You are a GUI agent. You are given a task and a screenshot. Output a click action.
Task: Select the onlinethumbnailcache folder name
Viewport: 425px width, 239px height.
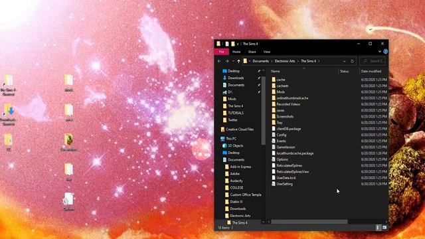(x=292, y=98)
